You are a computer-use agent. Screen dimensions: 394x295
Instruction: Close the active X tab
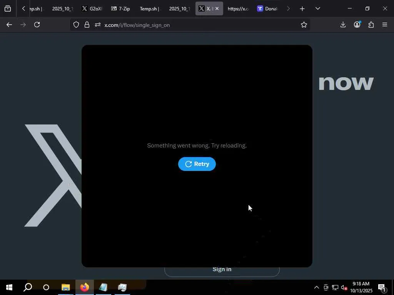[217, 9]
